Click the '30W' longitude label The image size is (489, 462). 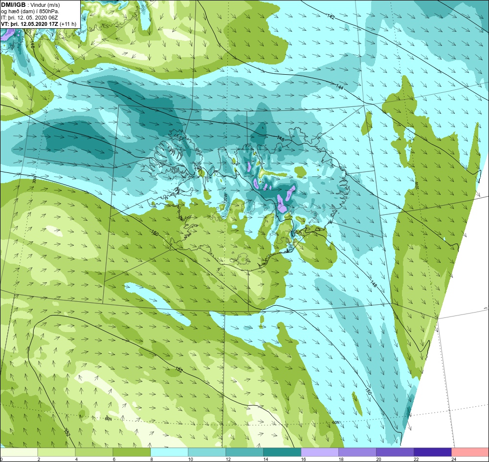pyautogui.click(x=34, y=180)
